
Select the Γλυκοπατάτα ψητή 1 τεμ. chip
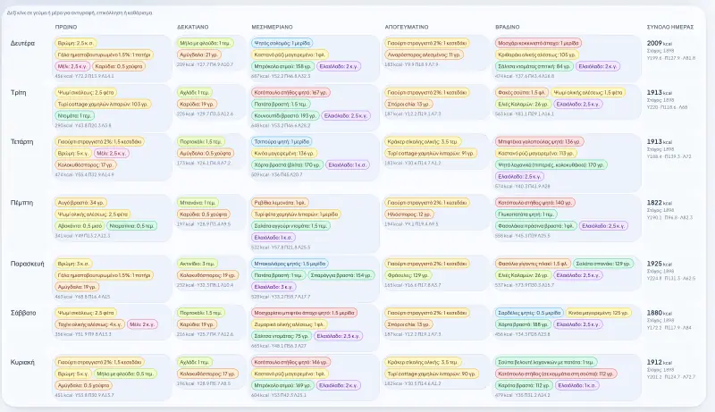pos(526,214)
